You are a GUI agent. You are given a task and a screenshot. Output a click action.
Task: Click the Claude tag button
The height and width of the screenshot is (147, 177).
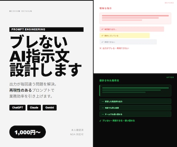34,108
